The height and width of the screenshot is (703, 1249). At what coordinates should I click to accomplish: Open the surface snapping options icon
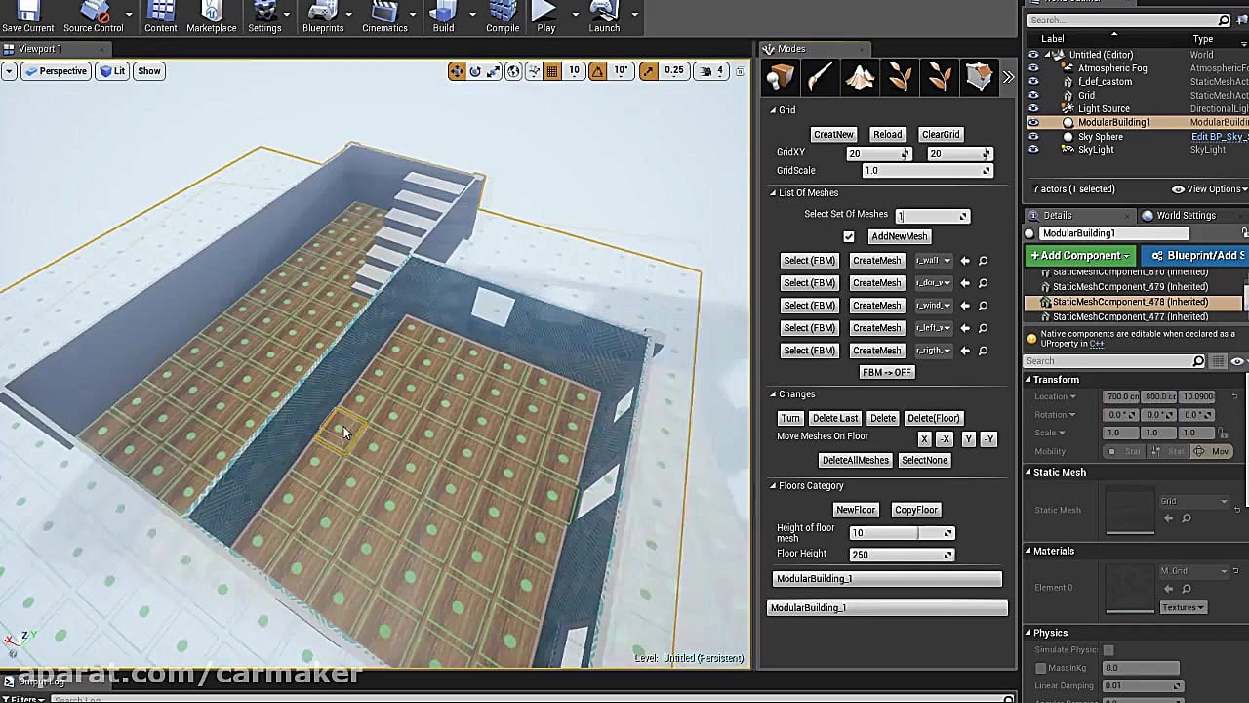click(x=533, y=71)
